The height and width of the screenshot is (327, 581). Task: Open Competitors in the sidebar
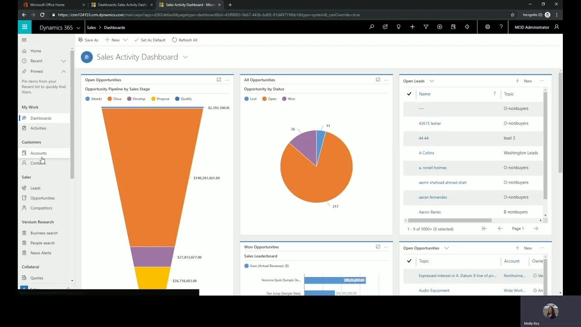pos(44,208)
